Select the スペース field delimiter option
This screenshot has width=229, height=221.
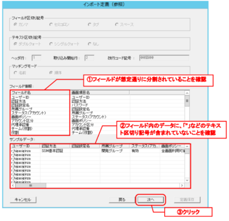point(117,24)
